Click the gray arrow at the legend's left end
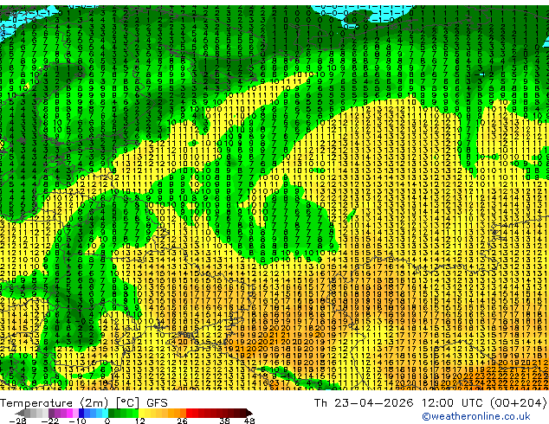Screen dimensions: 549x424 (20, 413)
